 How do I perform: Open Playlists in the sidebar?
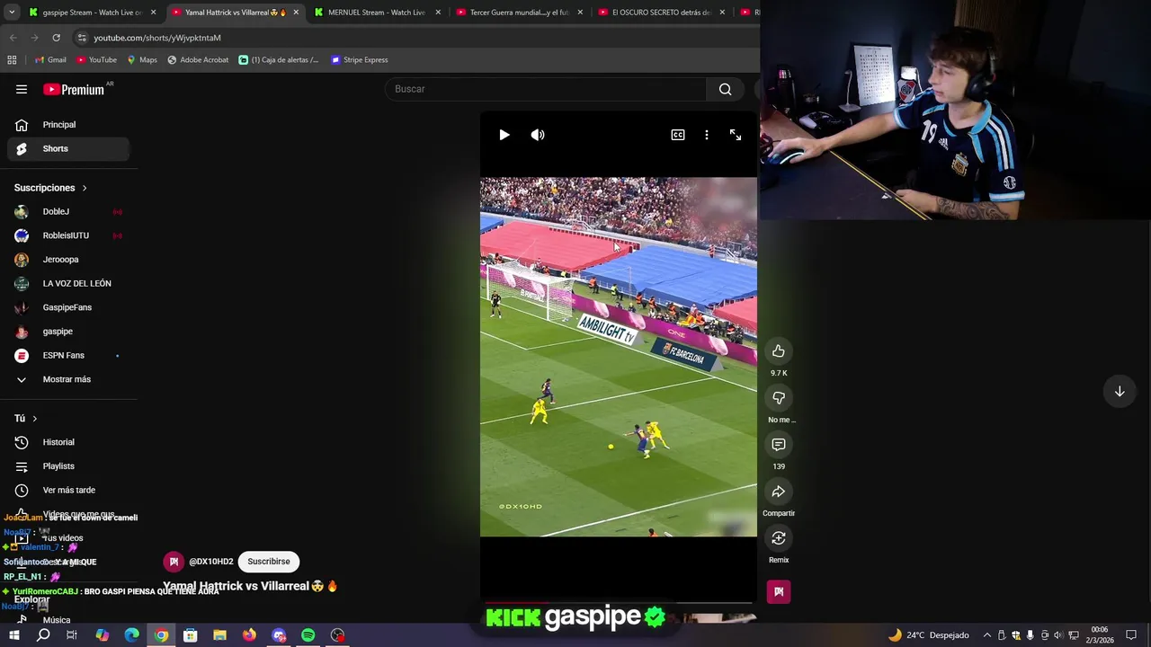click(x=68, y=466)
